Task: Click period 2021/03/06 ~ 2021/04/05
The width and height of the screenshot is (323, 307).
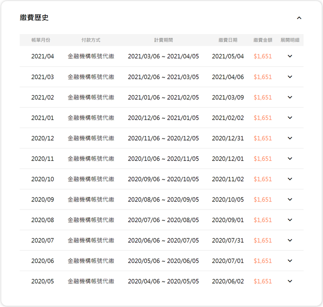Action: [x=163, y=56]
